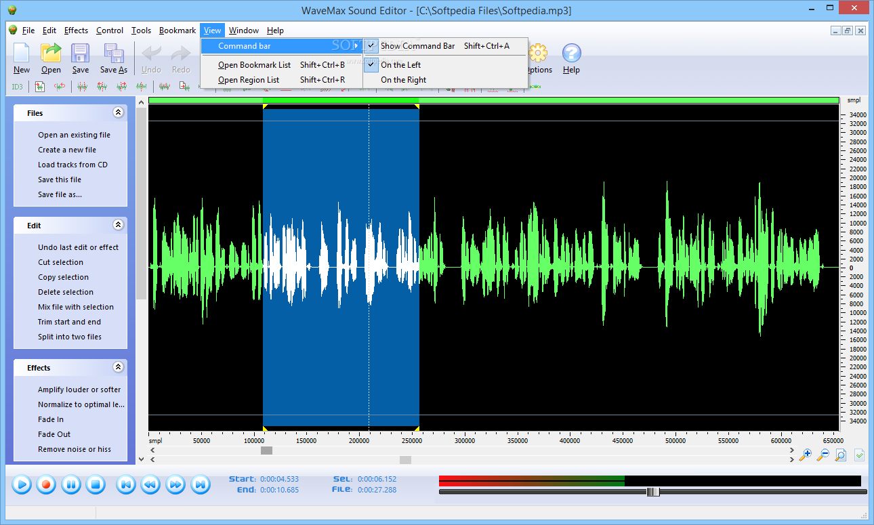Click the Fast Forward playback button
The width and height of the screenshot is (874, 525).
(x=175, y=484)
